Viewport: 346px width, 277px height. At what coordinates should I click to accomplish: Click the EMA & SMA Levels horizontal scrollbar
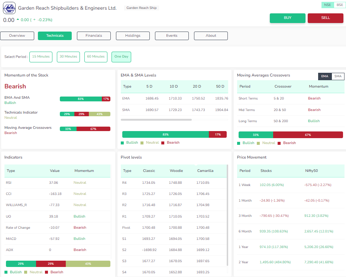[x=156, y=120]
